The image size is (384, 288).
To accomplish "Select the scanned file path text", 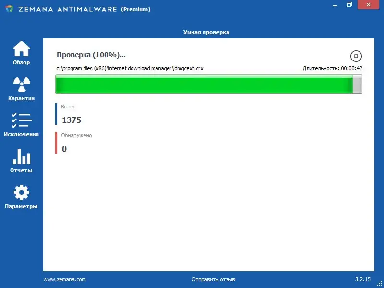I will click(131, 68).
